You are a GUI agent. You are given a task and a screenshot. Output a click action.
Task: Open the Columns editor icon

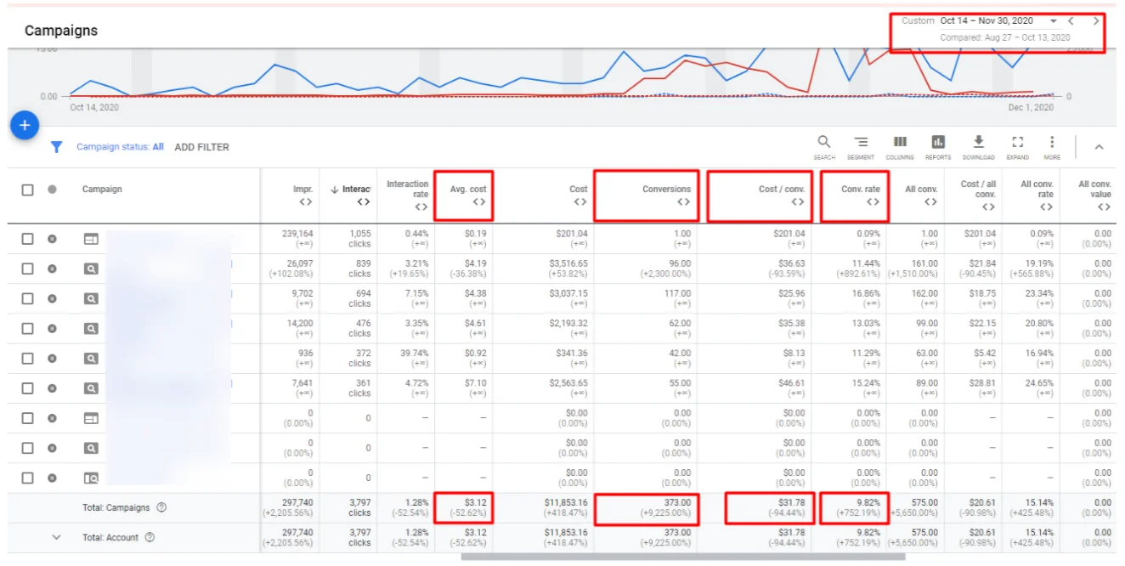(x=900, y=145)
